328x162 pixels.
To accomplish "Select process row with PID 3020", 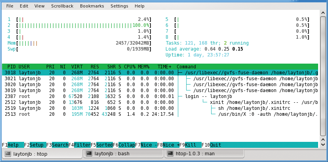I will [x=160, y=85].
